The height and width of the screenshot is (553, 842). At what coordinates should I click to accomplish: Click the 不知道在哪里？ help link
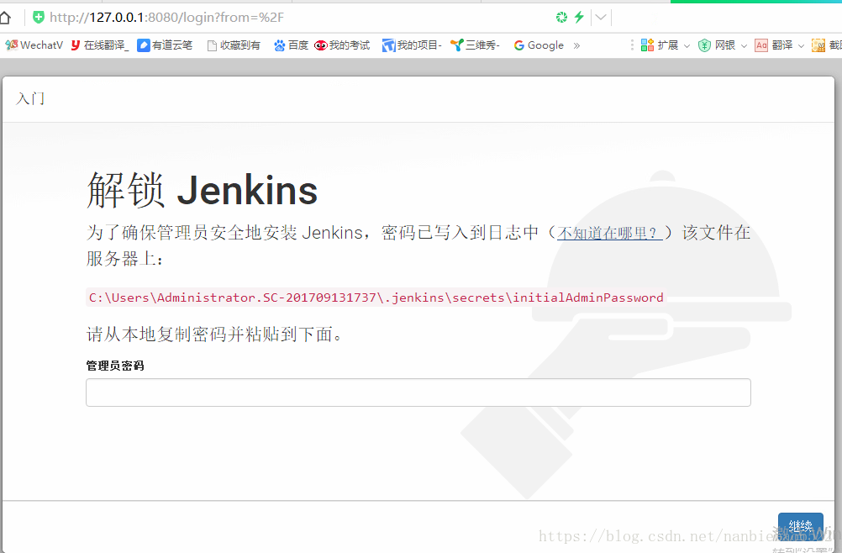pos(609,233)
